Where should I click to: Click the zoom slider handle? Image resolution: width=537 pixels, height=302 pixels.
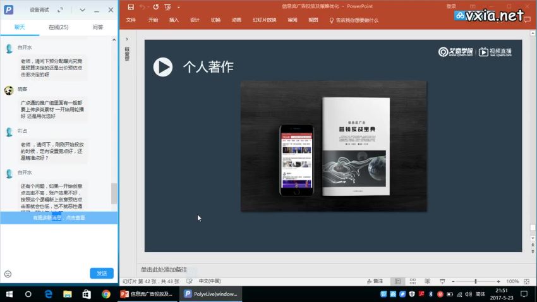476,281
